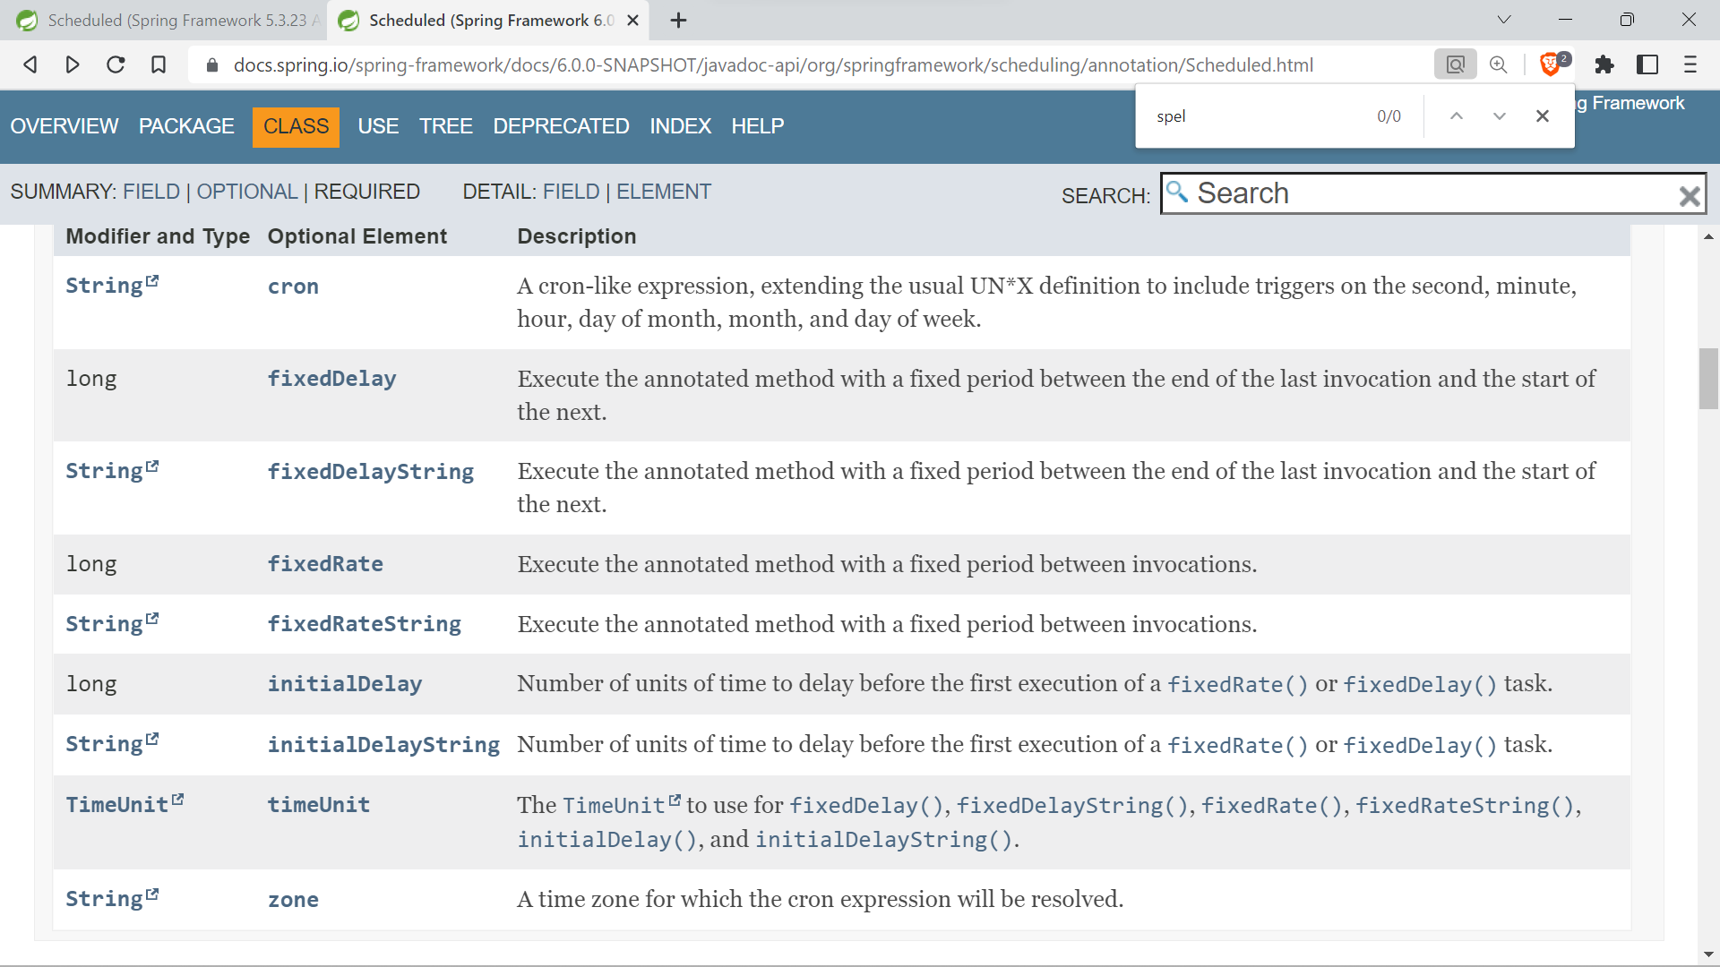Open the timeUnit element link
Image resolution: width=1720 pixels, height=967 pixels.
319,805
